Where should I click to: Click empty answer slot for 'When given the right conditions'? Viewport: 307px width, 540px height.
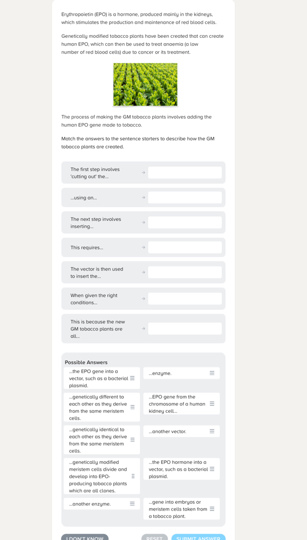coord(185,298)
